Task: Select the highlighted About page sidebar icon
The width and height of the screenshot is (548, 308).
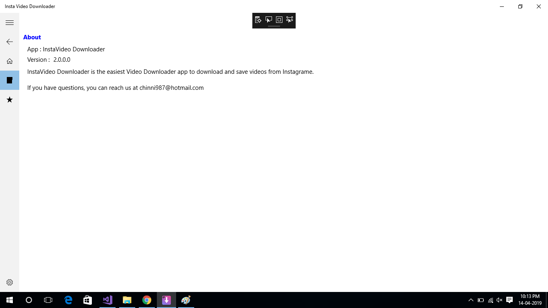Action: pyautogui.click(x=10, y=80)
